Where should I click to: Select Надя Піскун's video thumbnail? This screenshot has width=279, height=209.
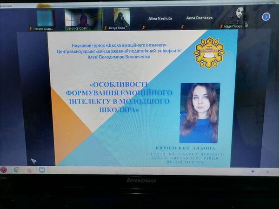238,17
